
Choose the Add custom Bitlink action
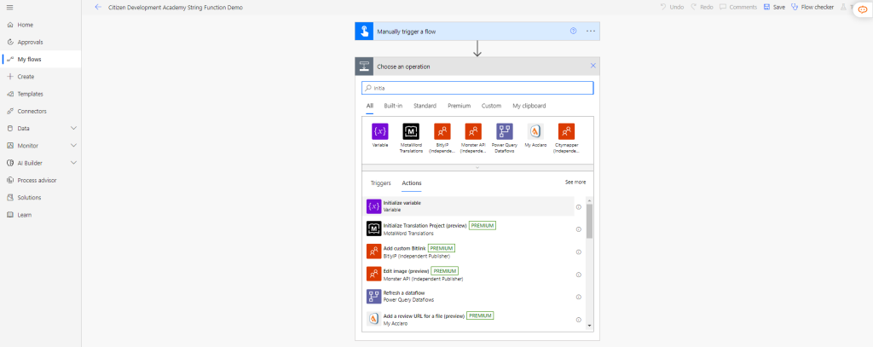click(470, 252)
